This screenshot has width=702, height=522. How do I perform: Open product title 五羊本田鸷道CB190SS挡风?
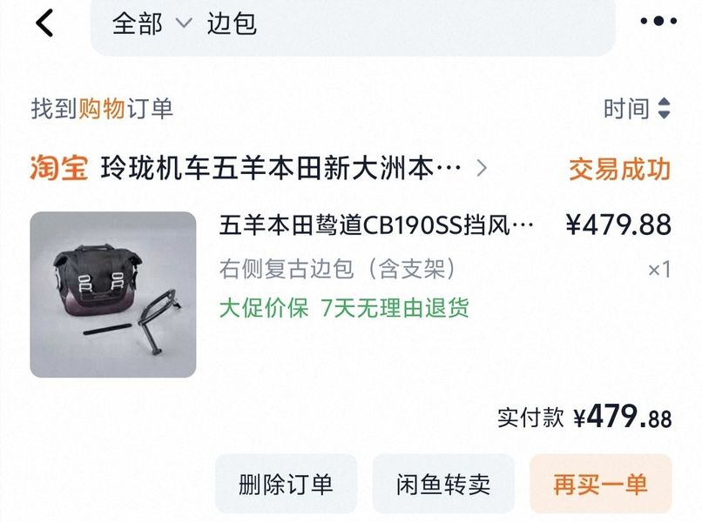click(x=375, y=225)
